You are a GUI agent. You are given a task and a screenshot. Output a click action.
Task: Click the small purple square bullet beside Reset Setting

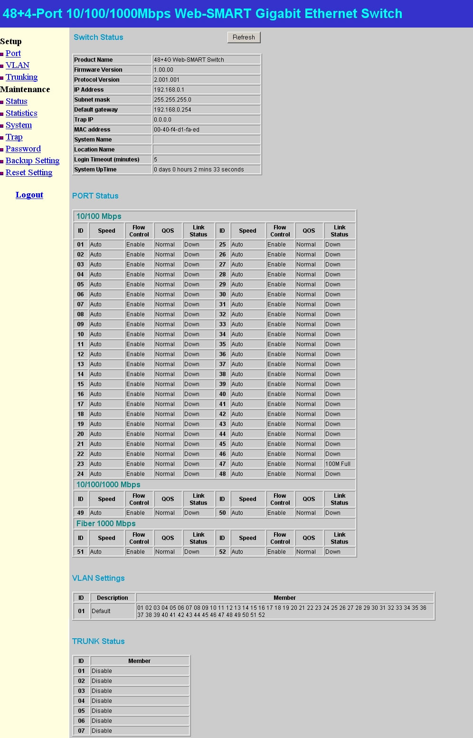[x=2, y=173]
